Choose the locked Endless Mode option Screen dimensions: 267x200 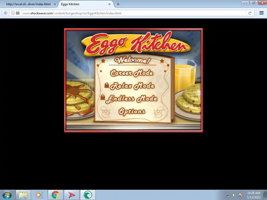pos(131,99)
